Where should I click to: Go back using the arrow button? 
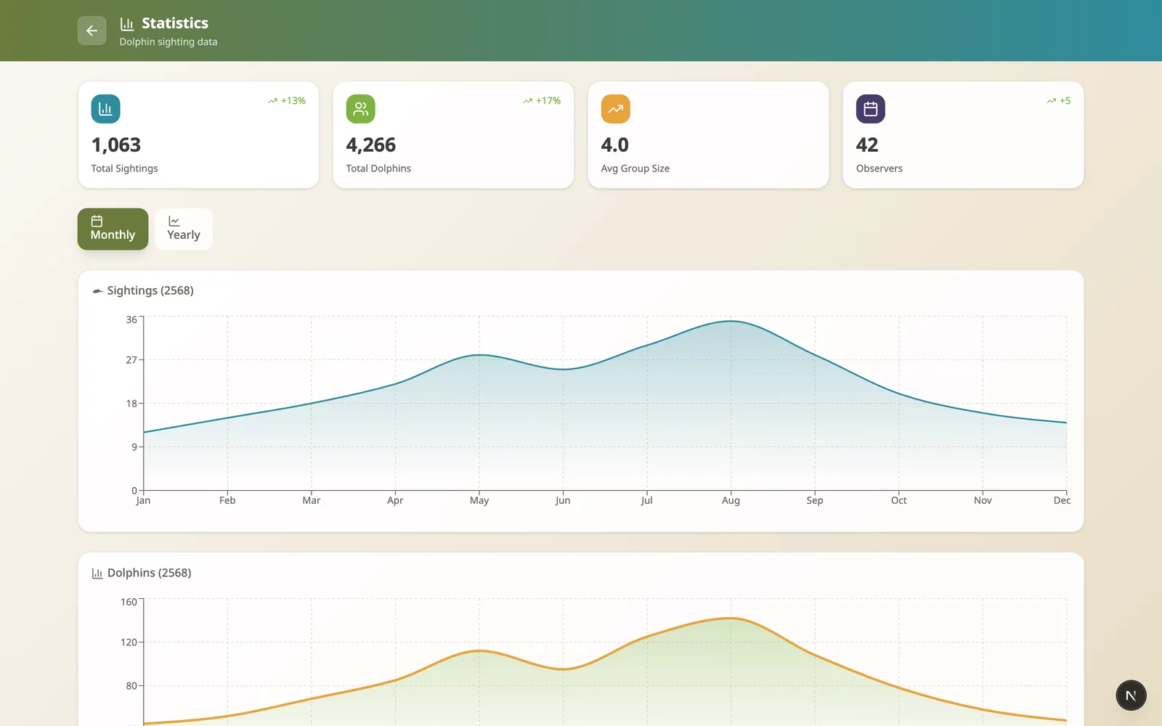tap(92, 30)
